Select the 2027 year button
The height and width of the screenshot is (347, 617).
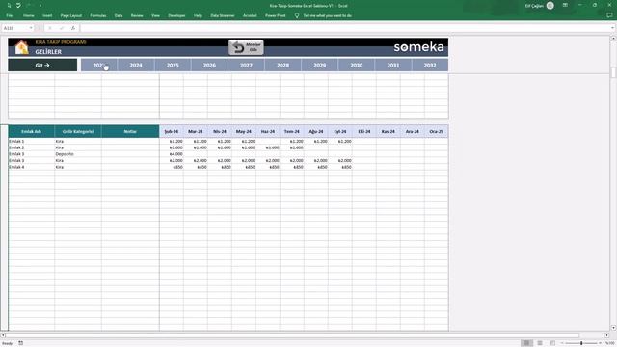point(246,66)
